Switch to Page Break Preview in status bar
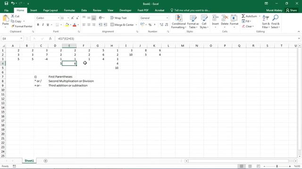 (258, 166)
